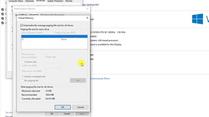This screenshot has height=117, width=209.
Task: Switch to Data Execution Prevention tab
Action: point(52,15)
